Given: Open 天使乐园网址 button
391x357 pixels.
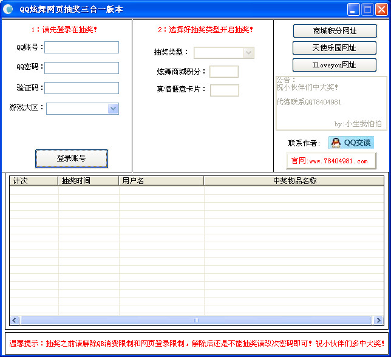Looking at the screenshot, I should pos(334,48).
